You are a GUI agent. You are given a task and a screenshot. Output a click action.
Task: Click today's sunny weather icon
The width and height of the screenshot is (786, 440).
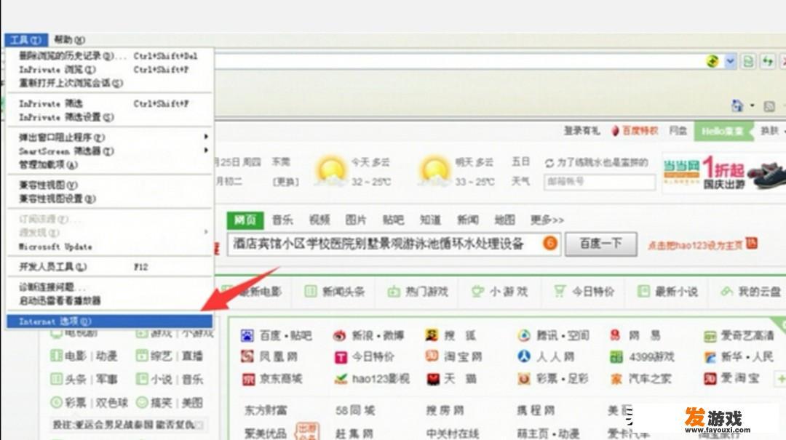tap(331, 170)
